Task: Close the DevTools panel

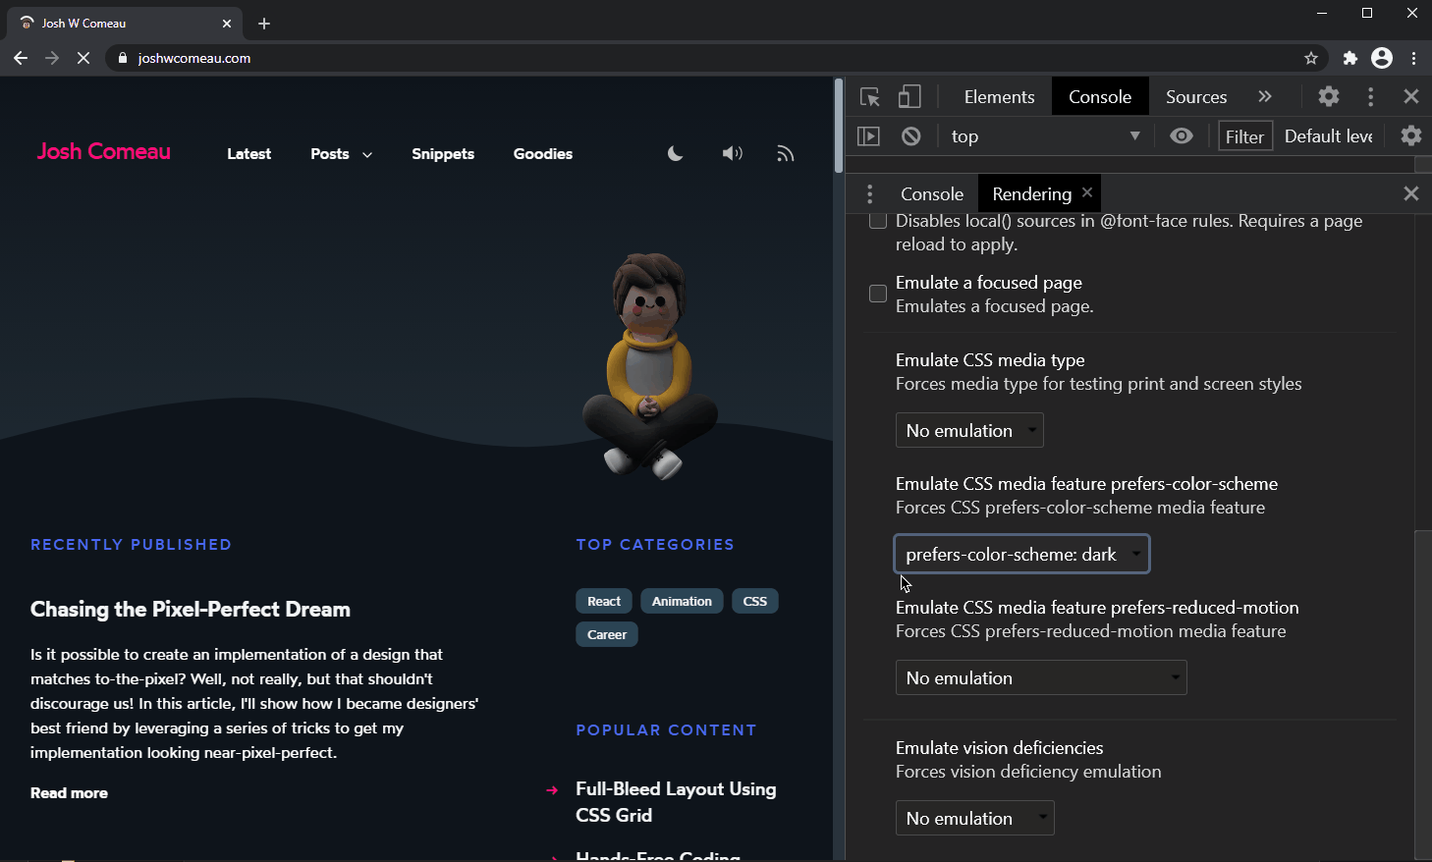Action: [1411, 96]
